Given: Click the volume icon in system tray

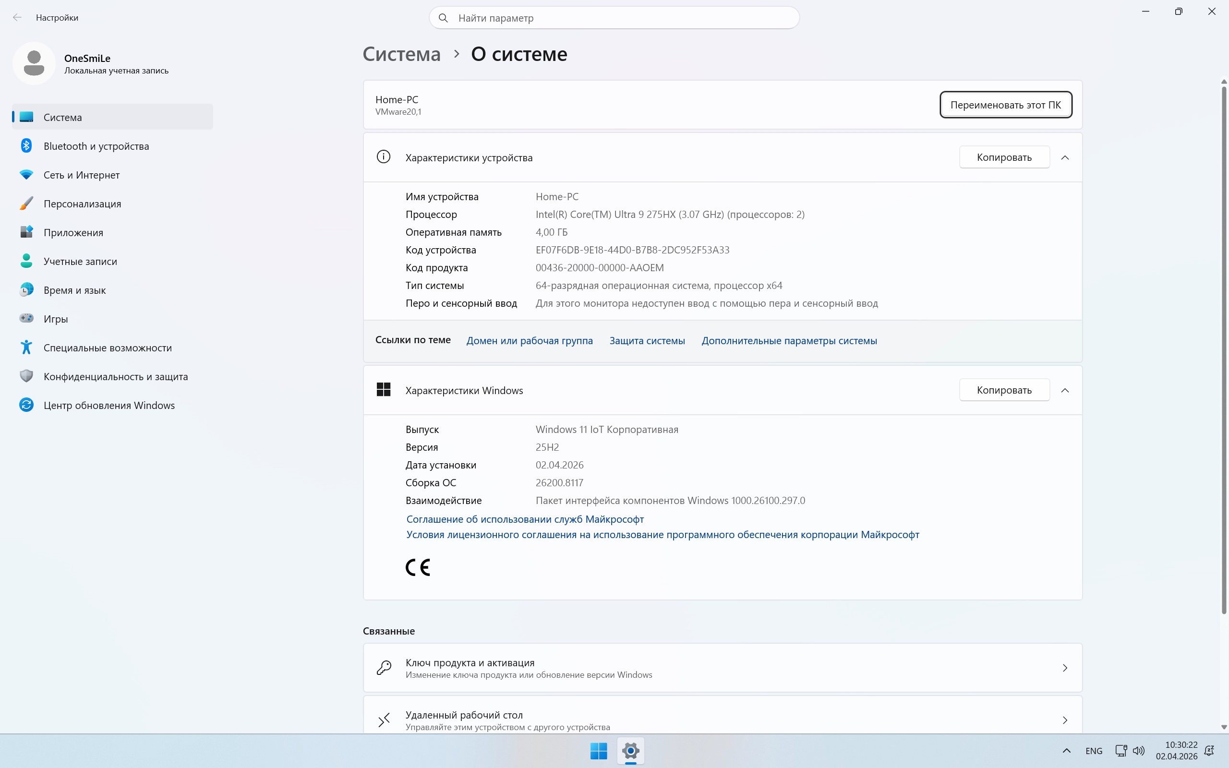Looking at the screenshot, I should (1139, 751).
